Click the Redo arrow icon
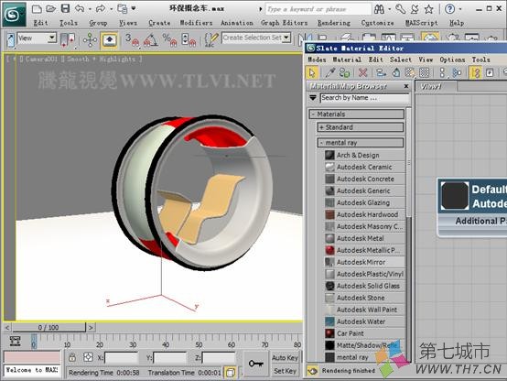Screen dimensions: 507x381 pos(101,9)
